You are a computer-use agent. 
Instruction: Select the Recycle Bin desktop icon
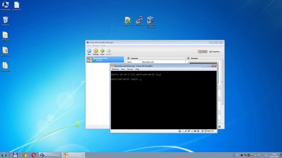pyautogui.click(x=6, y=21)
